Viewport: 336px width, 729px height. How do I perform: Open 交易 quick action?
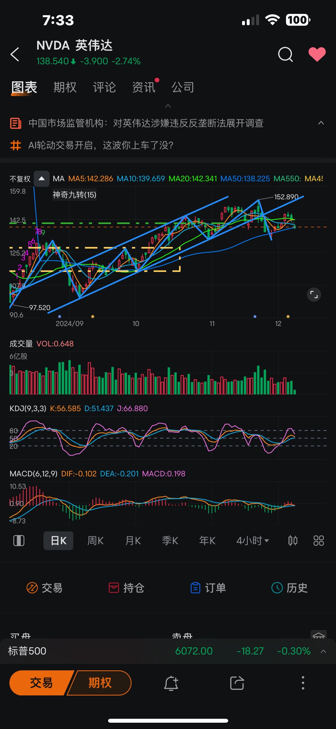[44, 588]
